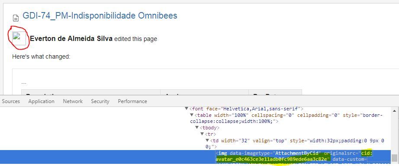Open the Performance tab
The height and width of the screenshot is (166, 399).
click(x=132, y=101)
